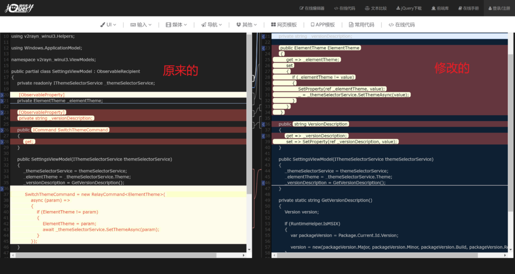The image size is (515, 274).
Task: Click 'ICommand SwitchThemeCommand' highlighted text
Action: tap(70, 130)
